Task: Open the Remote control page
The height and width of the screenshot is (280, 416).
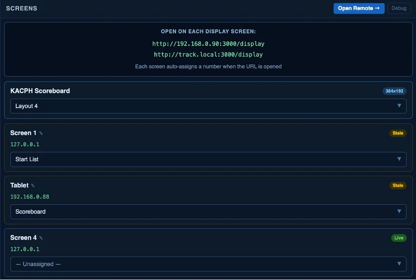Action: (x=359, y=8)
